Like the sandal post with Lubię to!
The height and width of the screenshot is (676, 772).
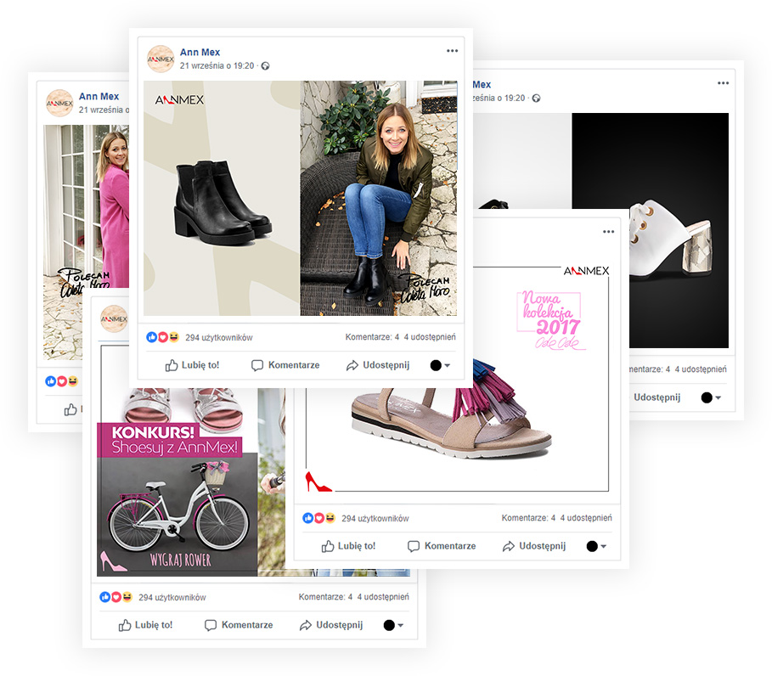(348, 546)
